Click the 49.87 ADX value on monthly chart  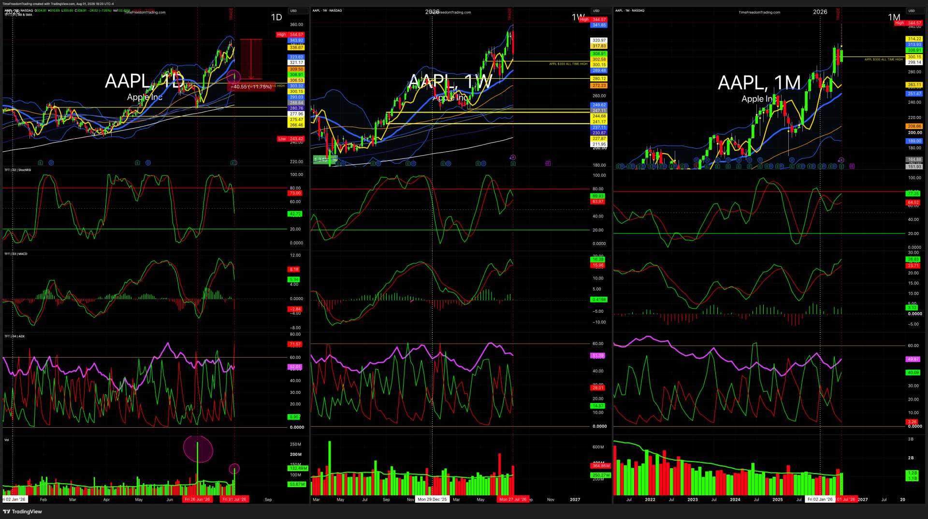point(913,359)
